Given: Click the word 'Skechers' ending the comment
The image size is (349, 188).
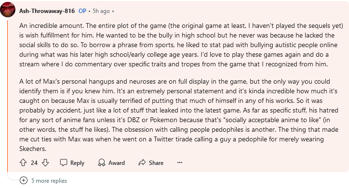Looking at the screenshot, I should [x=33, y=149].
